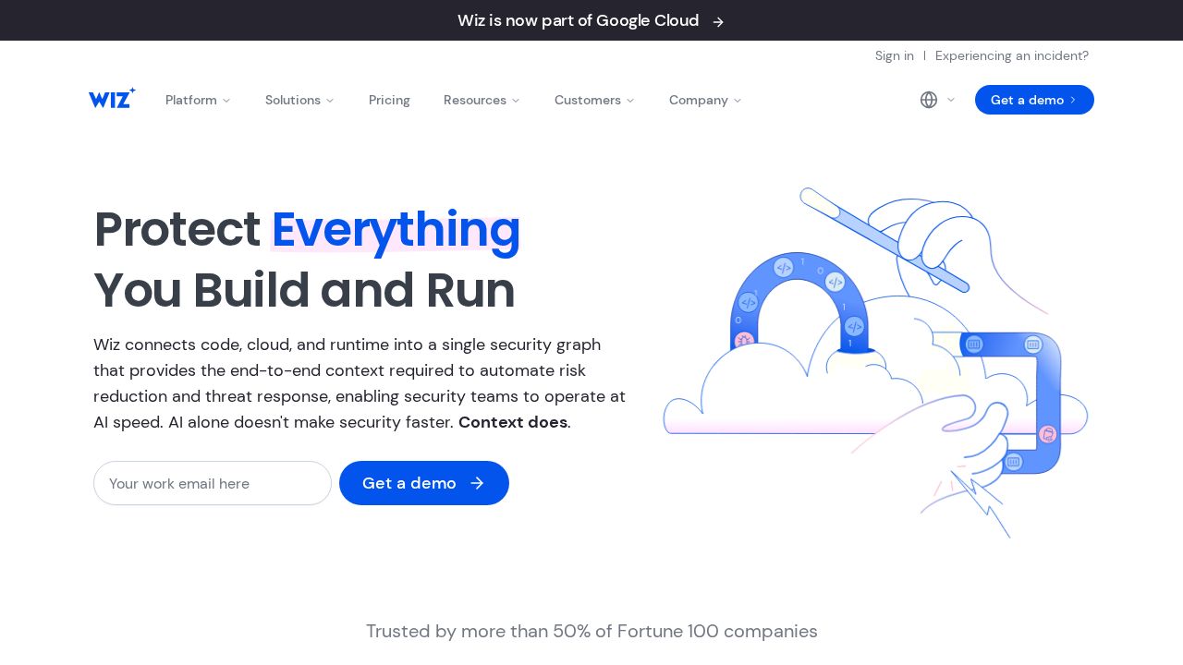Screen dimensions: 1183x665
Task: Click the Wiz logo in the navbar
Action: (x=112, y=98)
